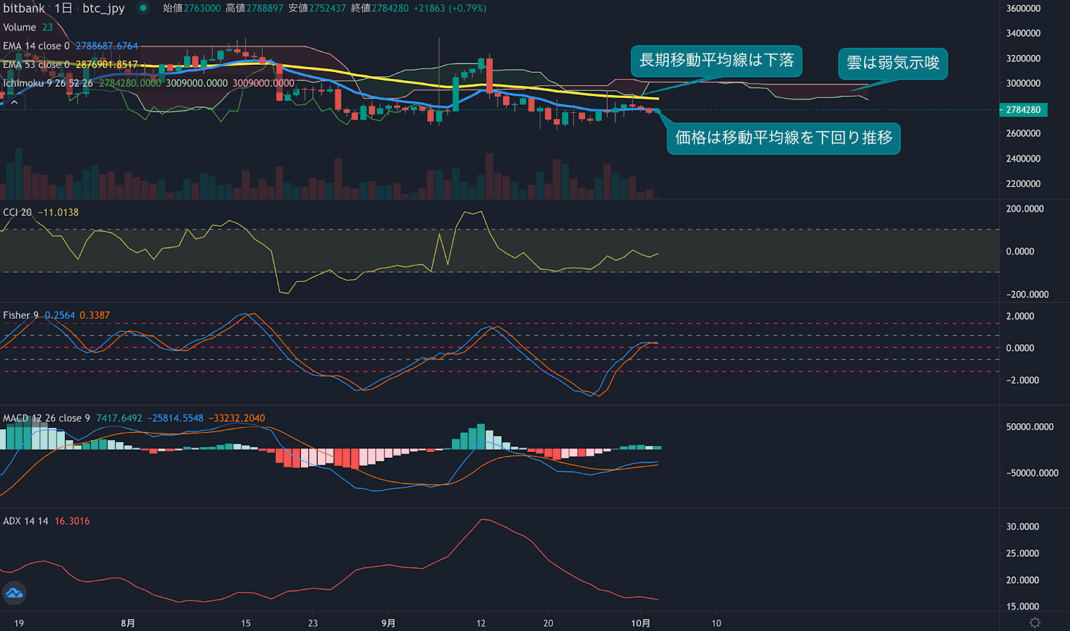Select the 雲は弱気示唆 annotation
This screenshot has width=1070, height=631.
pos(892,64)
